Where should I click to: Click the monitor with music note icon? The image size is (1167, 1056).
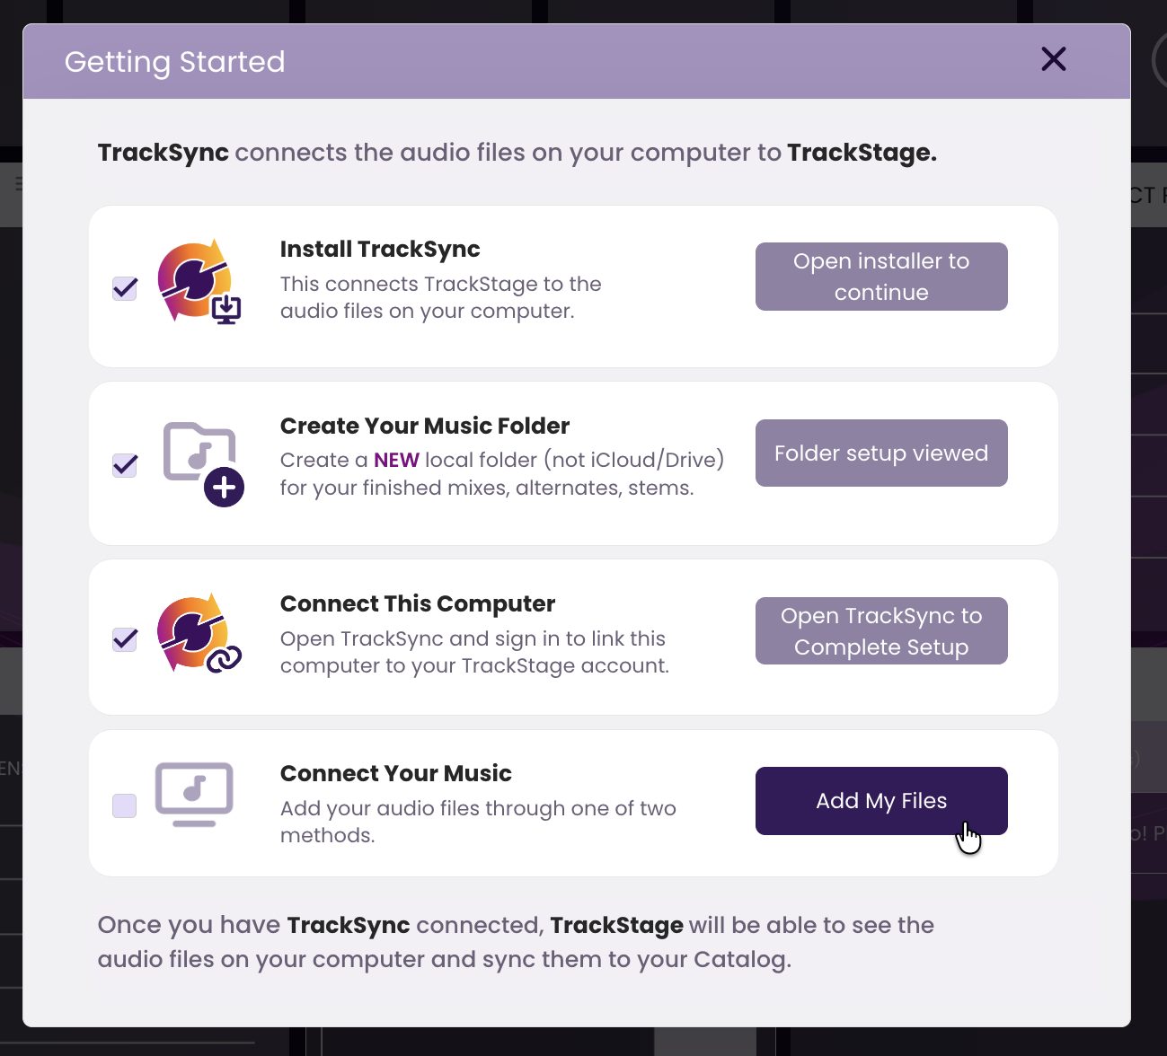pyautogui.click(x=194, y=794)
